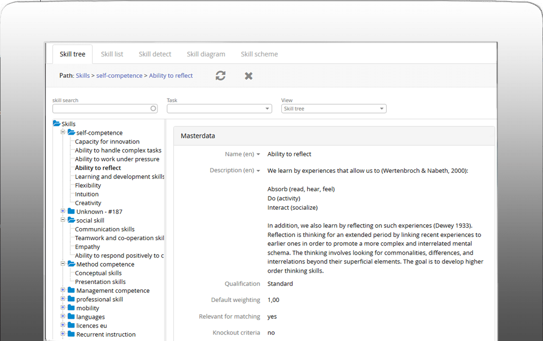Select Creativity in the skill tree
Screen dimensions: 543x341
[88, 203]
